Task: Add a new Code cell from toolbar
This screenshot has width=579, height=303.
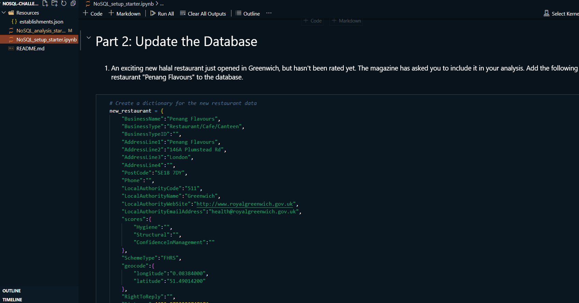Action: (x=93, y=14)
